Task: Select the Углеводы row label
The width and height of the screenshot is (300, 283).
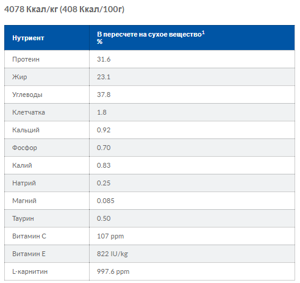Action: 27,95
